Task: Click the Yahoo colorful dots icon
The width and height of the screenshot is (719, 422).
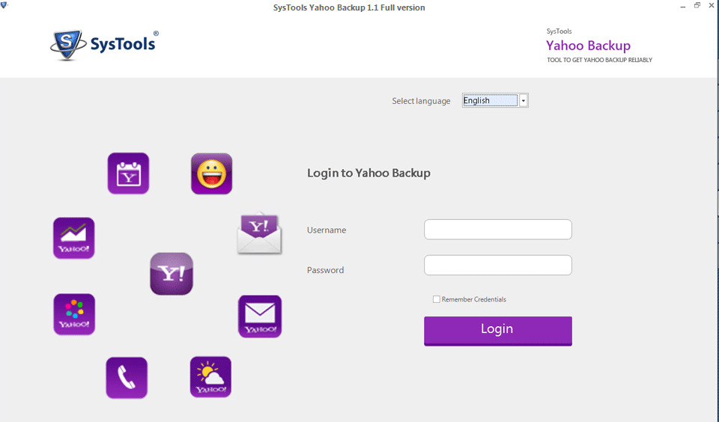Action: [x=74, y=314]
